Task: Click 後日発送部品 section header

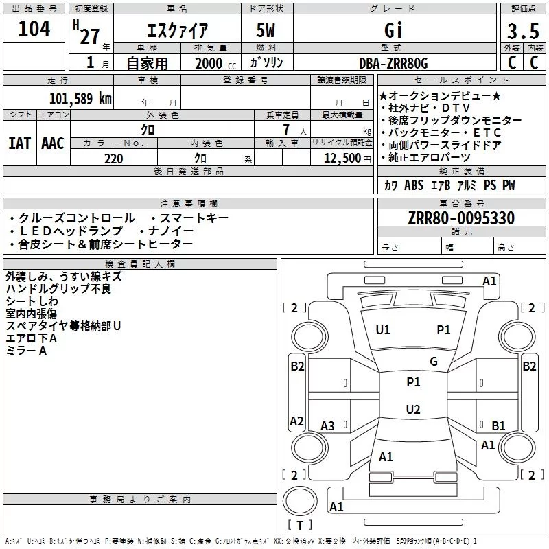Action: click(188, 171)
